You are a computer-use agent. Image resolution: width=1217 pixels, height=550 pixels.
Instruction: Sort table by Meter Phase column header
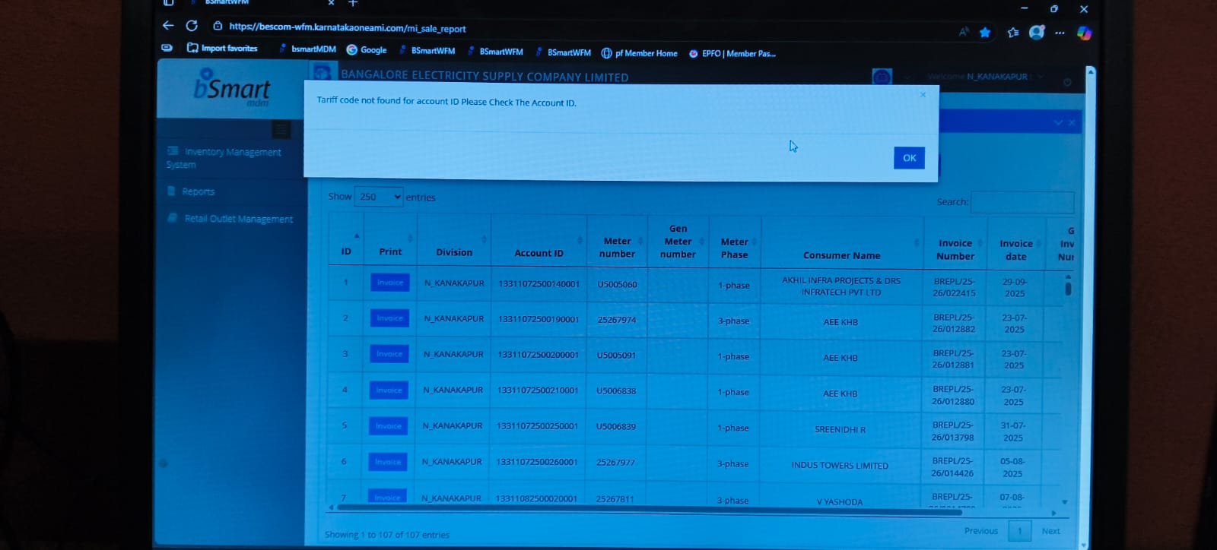point(735,242)
